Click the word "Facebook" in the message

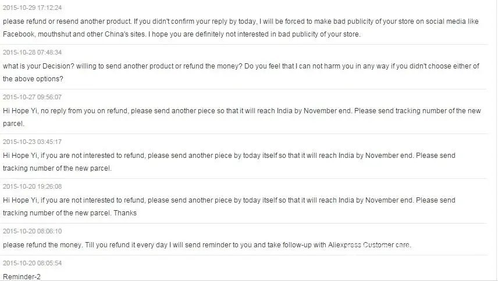[x=19, y=34]
